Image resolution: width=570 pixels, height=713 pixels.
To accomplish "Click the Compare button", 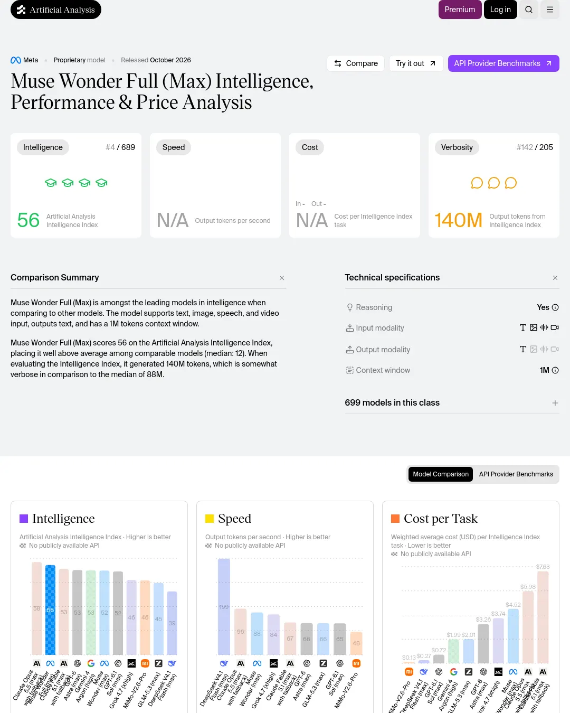I will pos(356,63).
